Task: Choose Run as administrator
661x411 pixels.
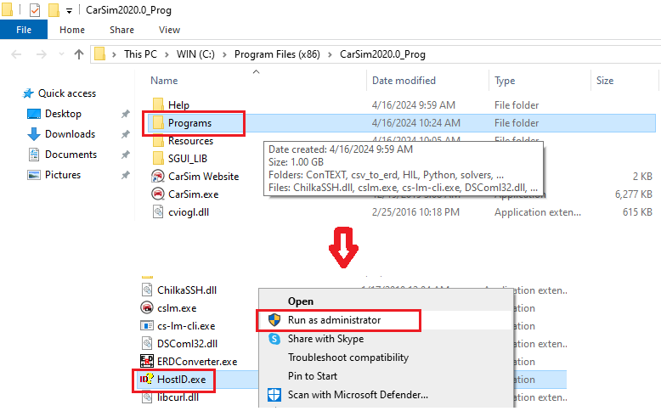Action: [x=334, y=320]
